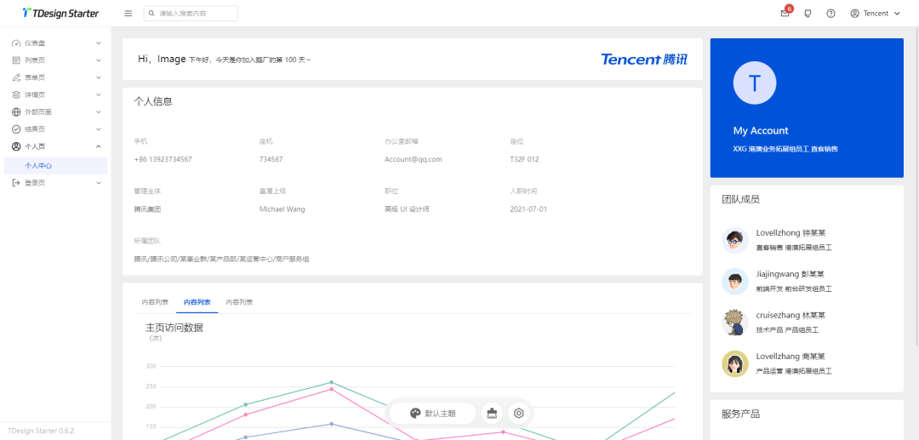Click the TDesign Starter 0.6.2 version text

click(41, 431)
